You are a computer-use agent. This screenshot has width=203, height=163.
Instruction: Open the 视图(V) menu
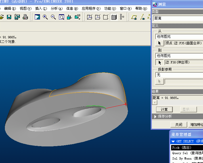(26, 9)
